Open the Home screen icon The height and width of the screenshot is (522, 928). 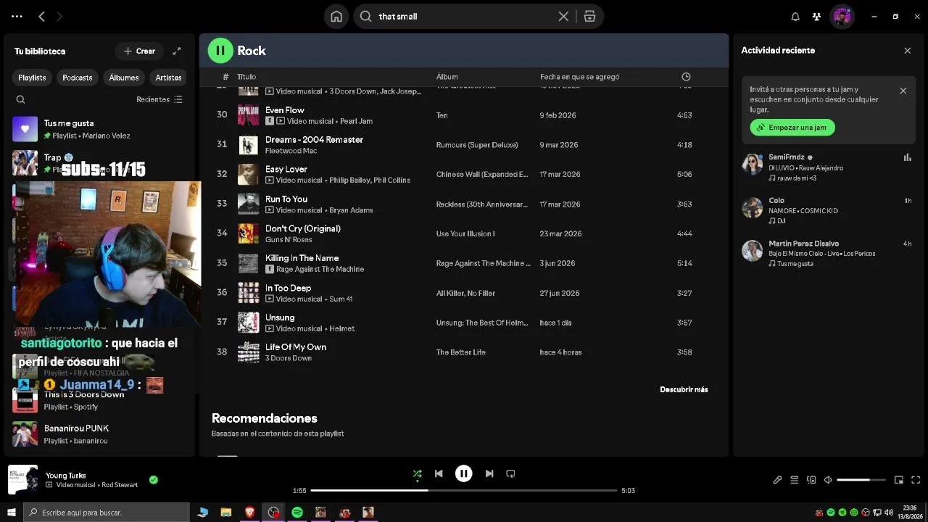(x=336, y=16)
